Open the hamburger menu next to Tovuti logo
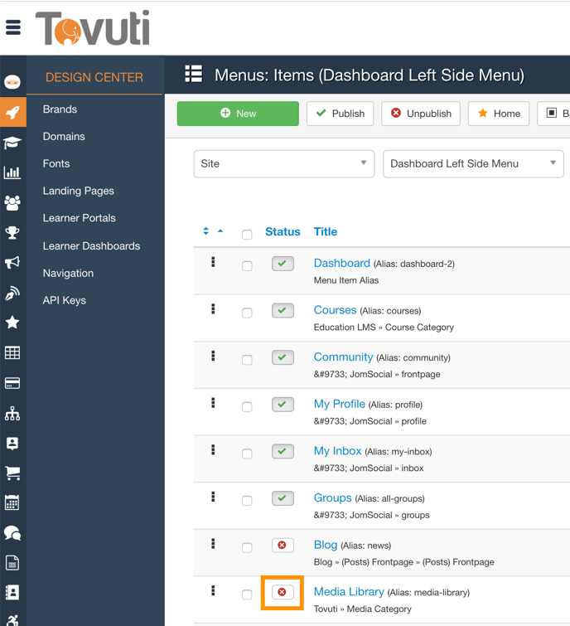The image size is (570, 626). coord(13,27)
